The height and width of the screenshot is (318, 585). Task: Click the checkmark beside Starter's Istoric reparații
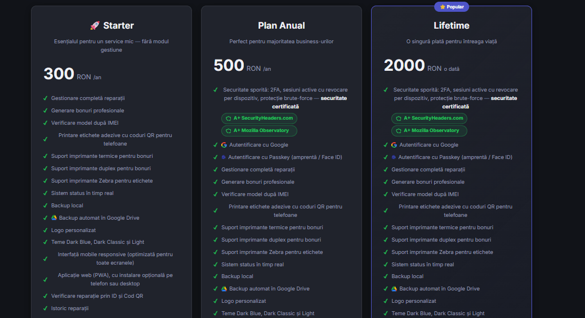coord(45,308)
